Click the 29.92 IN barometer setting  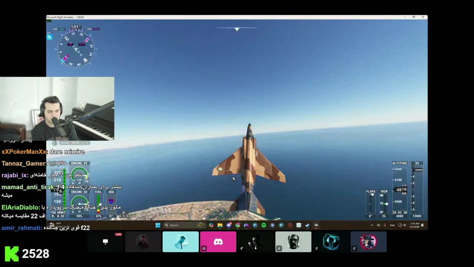[400, 213]
